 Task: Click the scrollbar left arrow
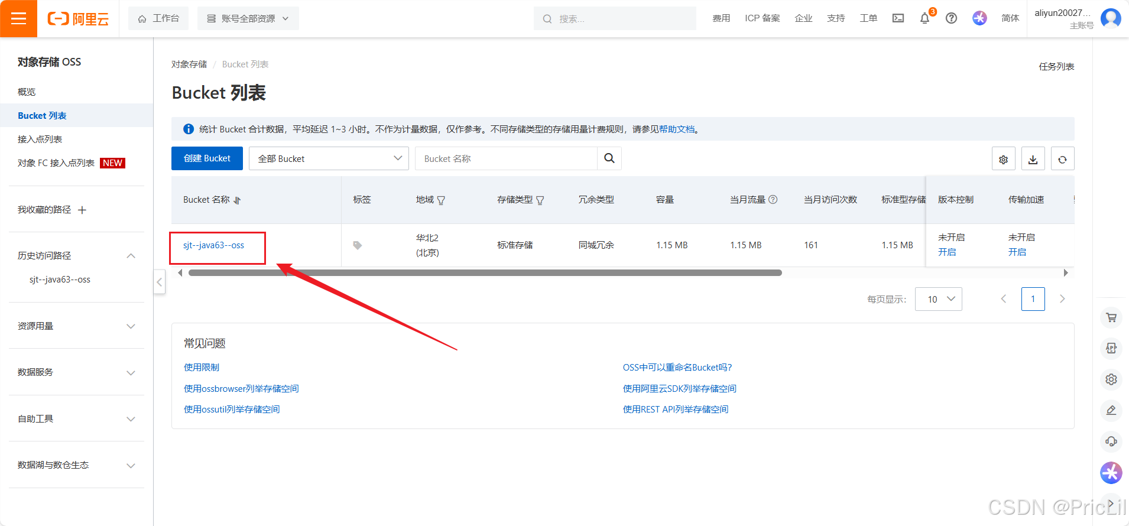pos(180,272)
